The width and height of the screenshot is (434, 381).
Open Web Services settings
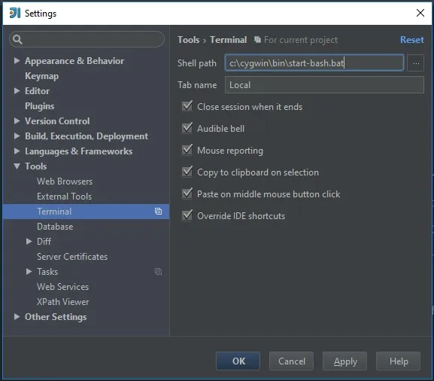pos(63,287)
